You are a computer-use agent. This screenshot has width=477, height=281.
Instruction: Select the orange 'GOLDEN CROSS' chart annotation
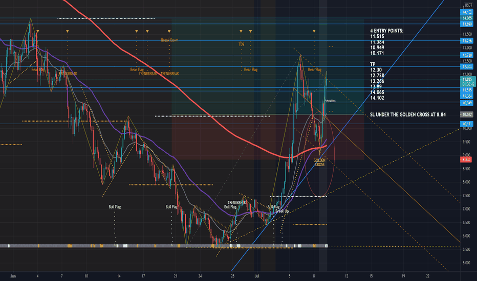319,162
